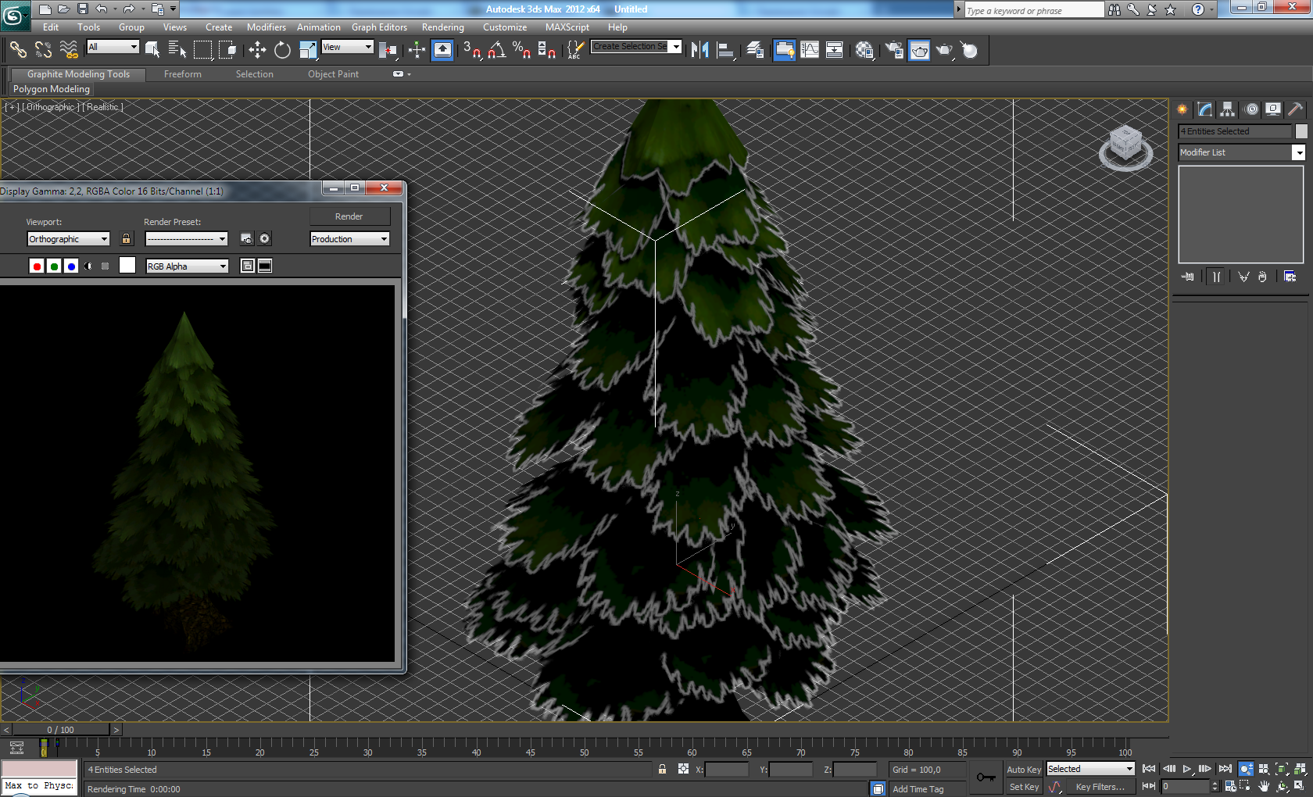The width and height of the screenshot is (1313, 797).
Task: Activate the Select and Rotate tool
Action: coord(282,51)
